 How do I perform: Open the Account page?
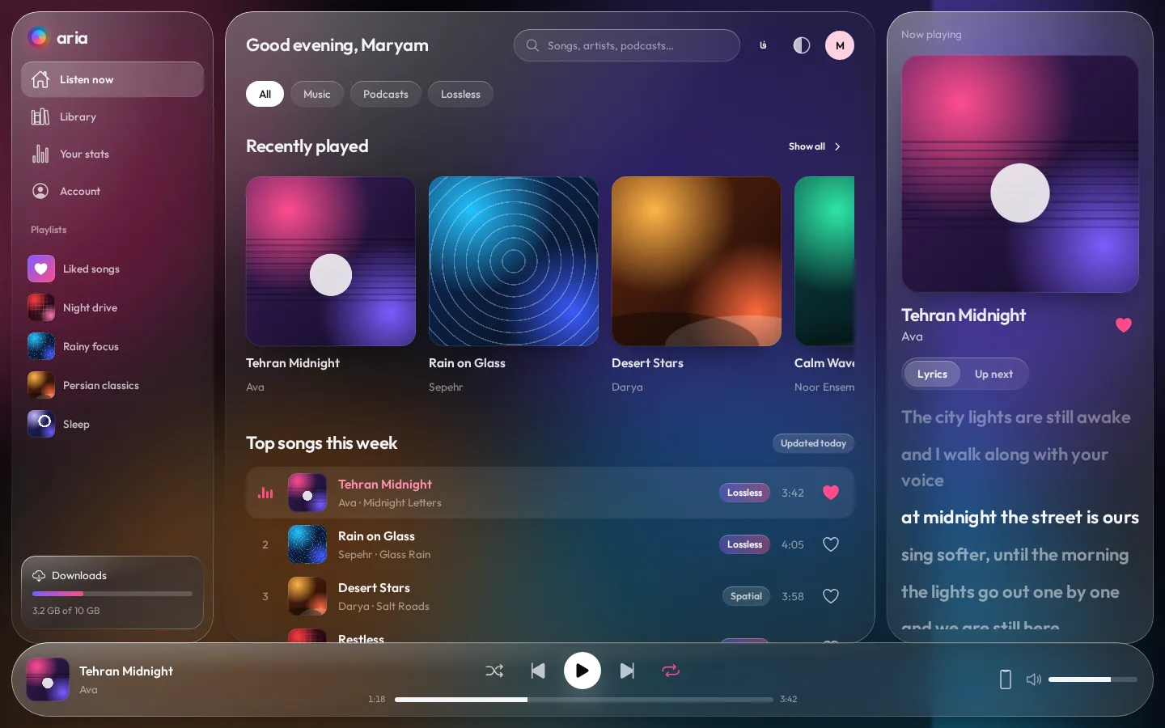pyautogui.click(x=112, y=191)
